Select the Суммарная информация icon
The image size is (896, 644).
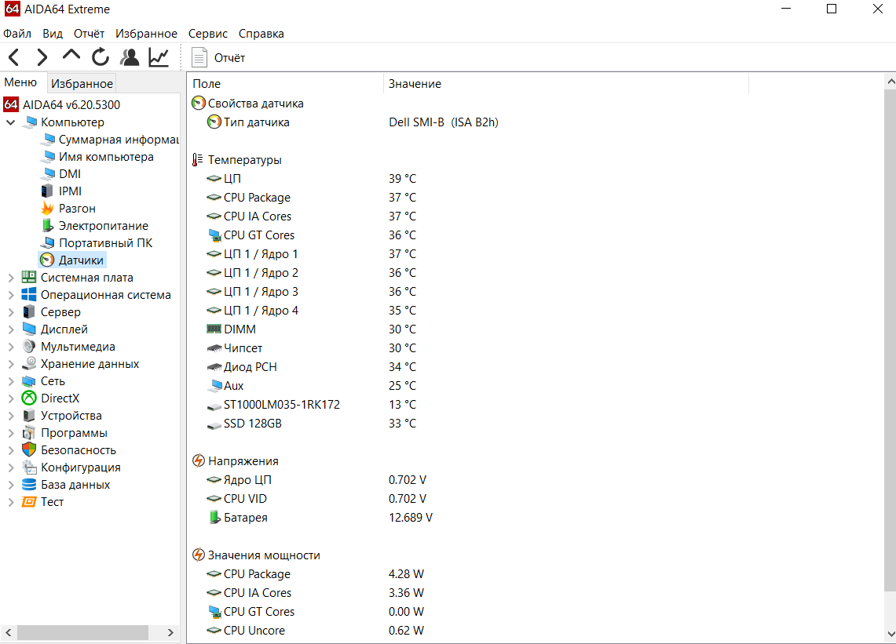(49, 140)
